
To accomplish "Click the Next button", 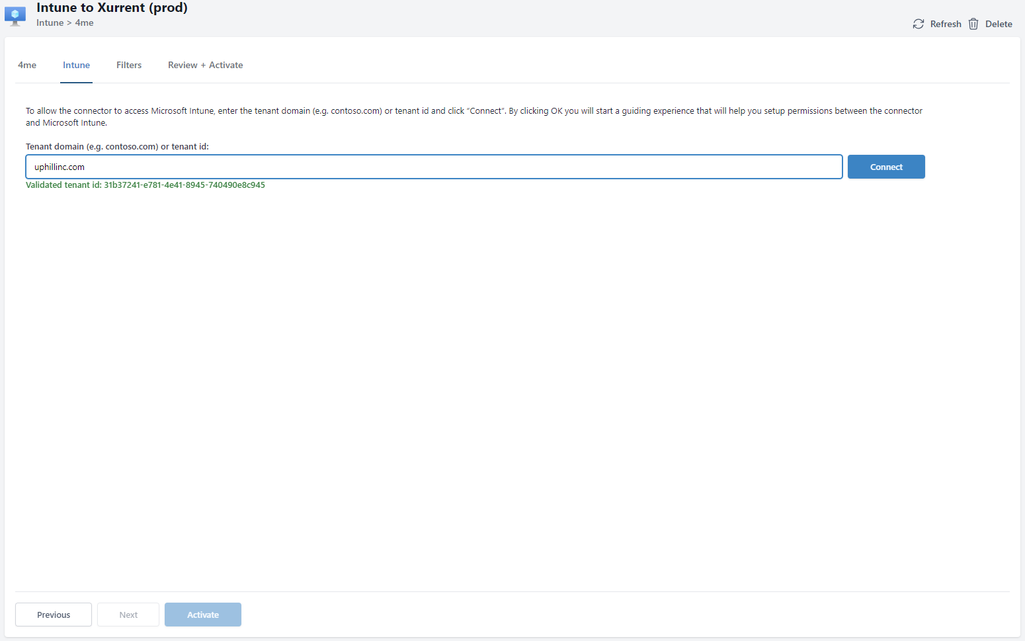I will [x=128, y=615].
